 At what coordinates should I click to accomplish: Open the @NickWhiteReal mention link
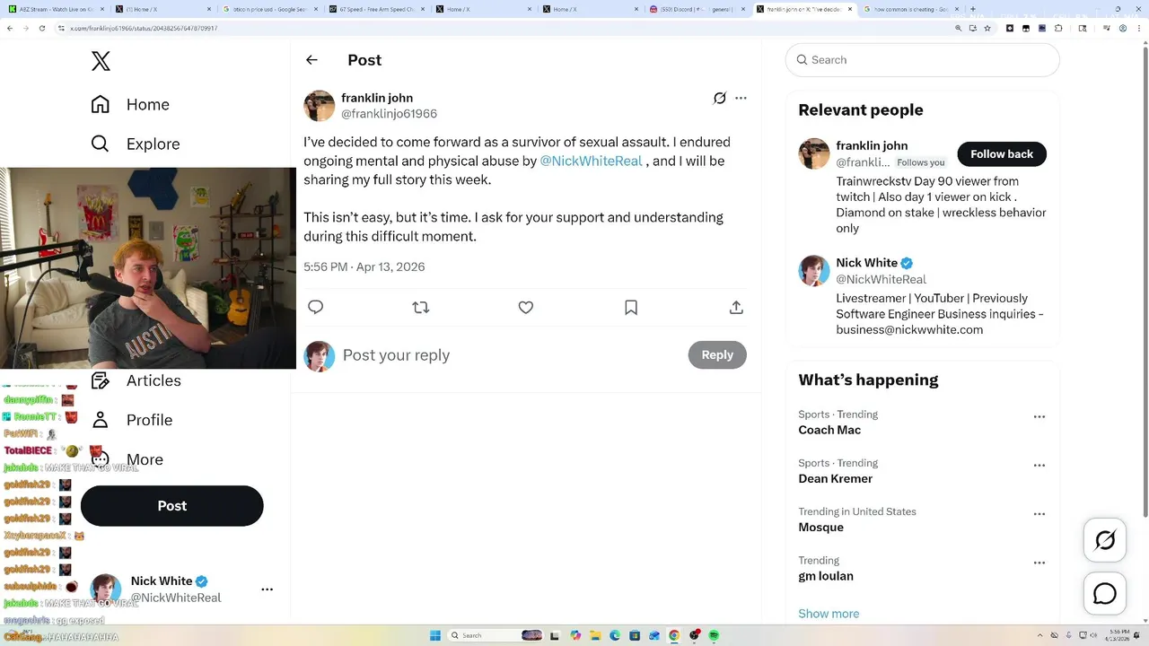[591, 161]
